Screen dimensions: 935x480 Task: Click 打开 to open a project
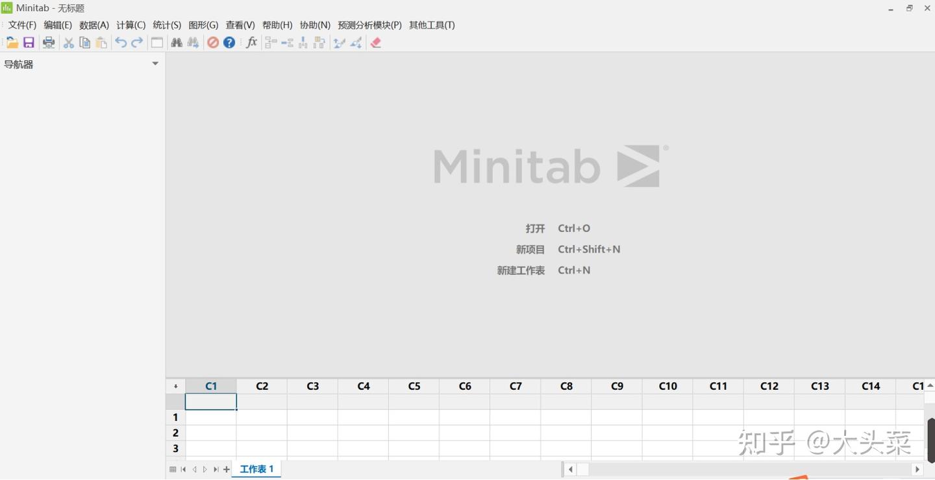pyautogui.click(x=534, y=228)
